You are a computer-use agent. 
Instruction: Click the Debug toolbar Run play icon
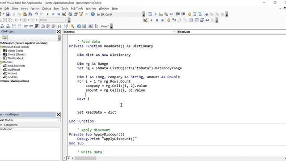(151, 20)
